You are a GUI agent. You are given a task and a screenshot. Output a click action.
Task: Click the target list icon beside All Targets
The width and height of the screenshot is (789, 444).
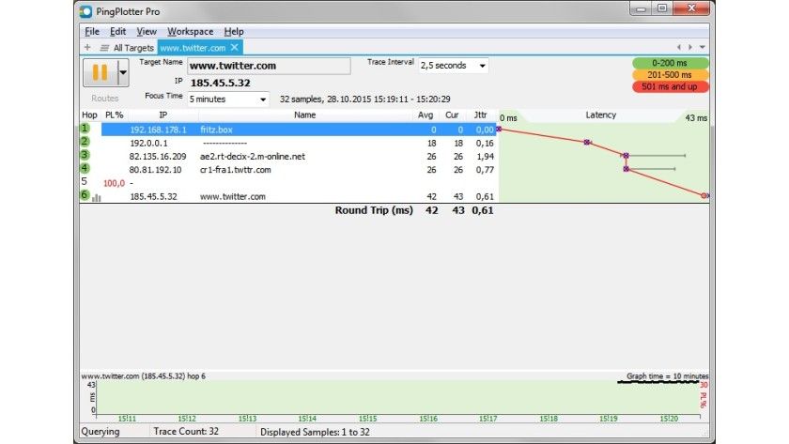[x=104, y=48]
